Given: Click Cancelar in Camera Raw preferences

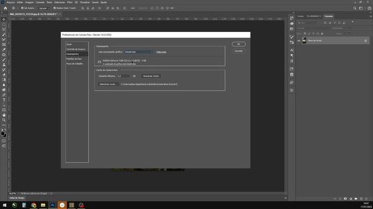Looking at the screenshot, I should tap(238, 51).
